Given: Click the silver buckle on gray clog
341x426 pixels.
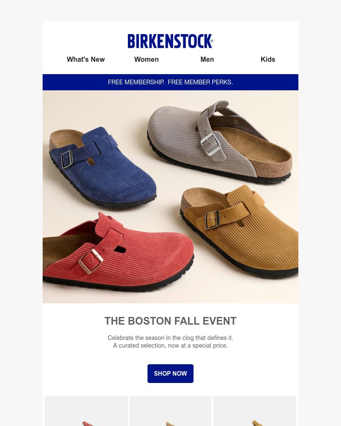Looking at the screenshot, I should (x=211, y=144).
